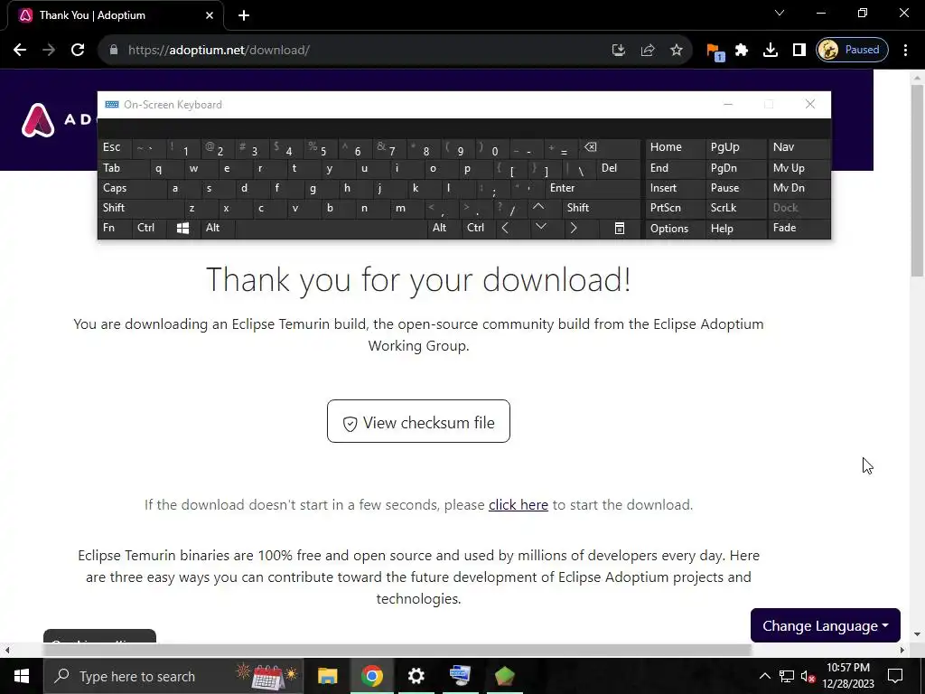Click the 'click here' download link
The height and width of the screenshot is (694, 925).
click(x=518, y=505)
